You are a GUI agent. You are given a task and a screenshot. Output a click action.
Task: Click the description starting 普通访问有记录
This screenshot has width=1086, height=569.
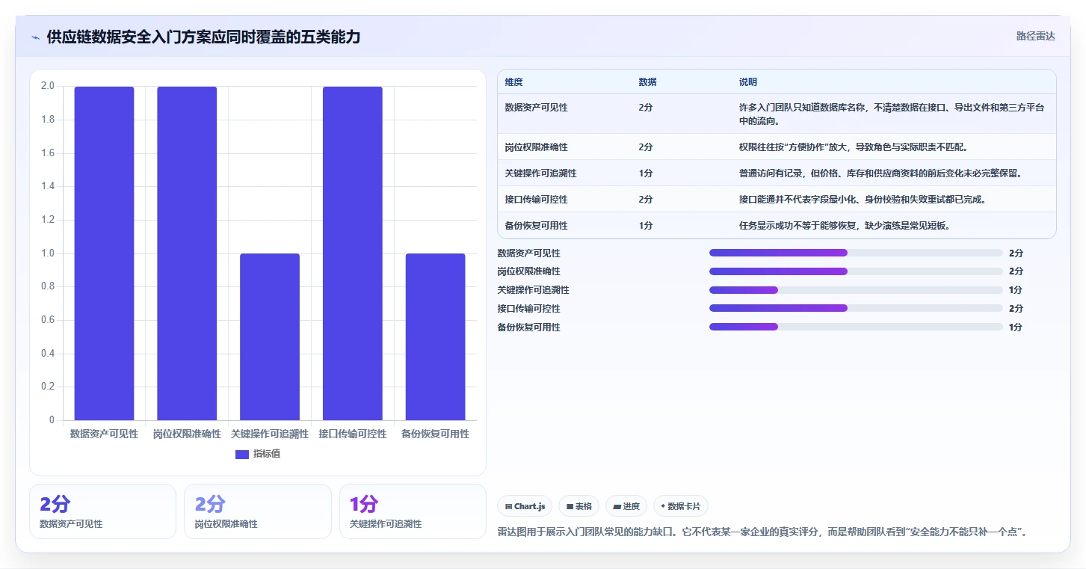[x=880, y=173]
